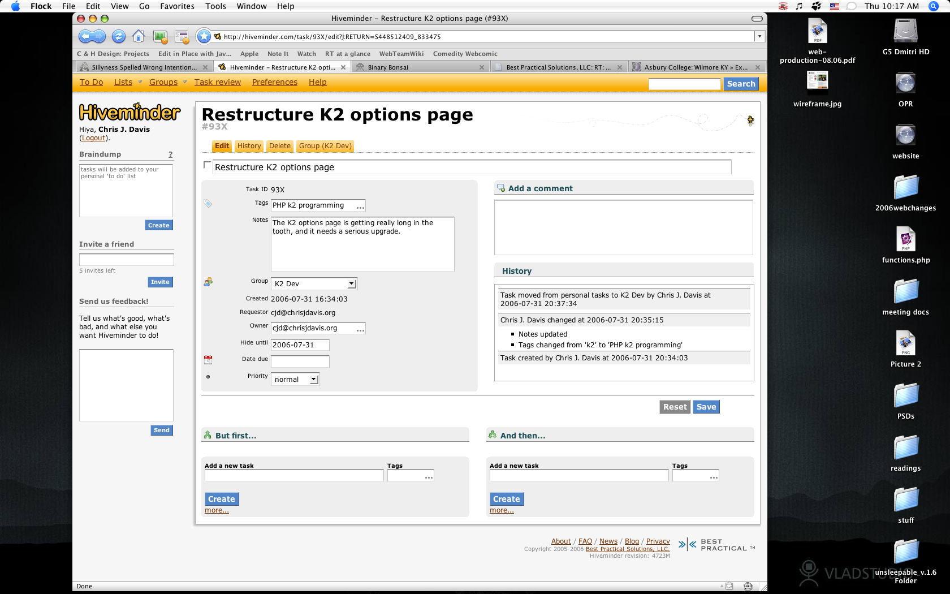
Task: Open the Flock news feeds toolbar icon
Action: pos(182,37)
